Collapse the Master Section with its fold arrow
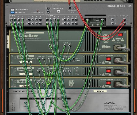The image size is (137, 115). pyautogui.click(x=7, y=6)
